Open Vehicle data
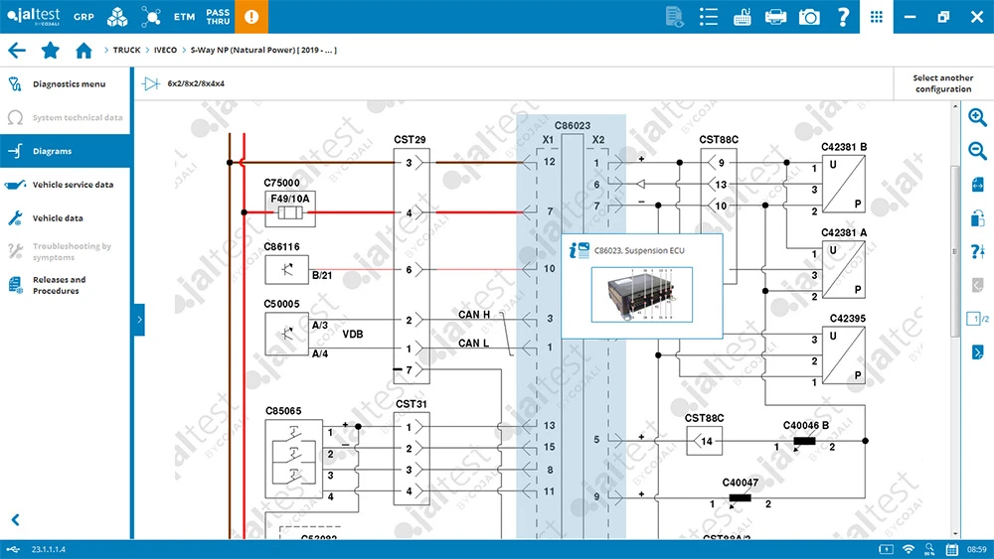This screenshot has height=559, width=994. coord(66,217)
